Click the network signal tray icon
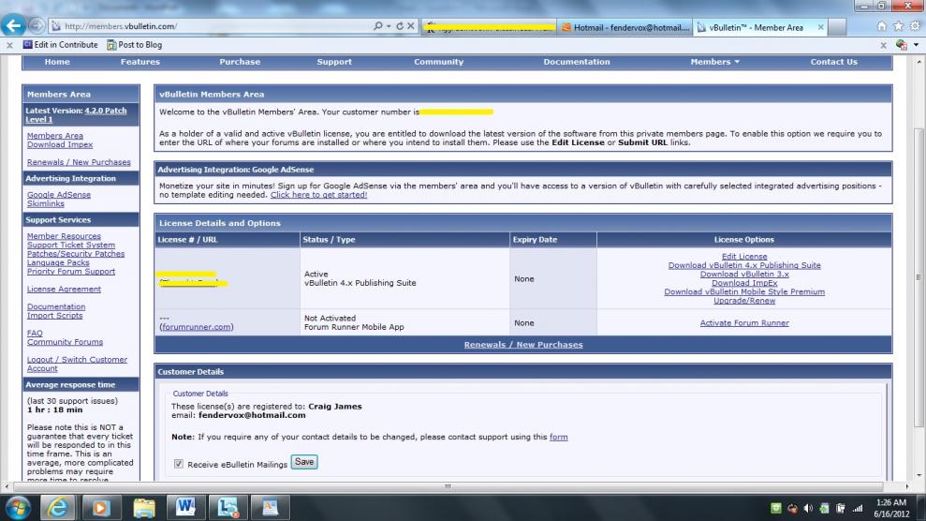This screenshot has width=926, height=521. (857, 508)
